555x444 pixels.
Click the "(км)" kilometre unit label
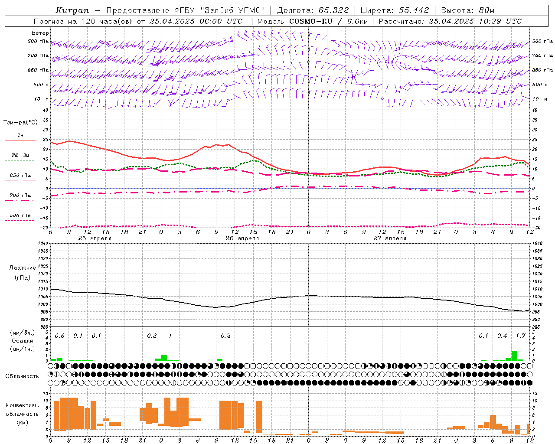[22, 422]
